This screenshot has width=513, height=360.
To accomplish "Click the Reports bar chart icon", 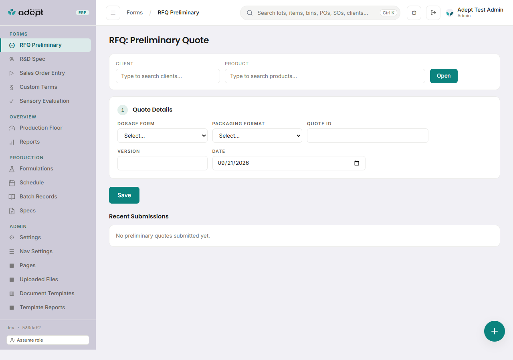I will point(12,142).
